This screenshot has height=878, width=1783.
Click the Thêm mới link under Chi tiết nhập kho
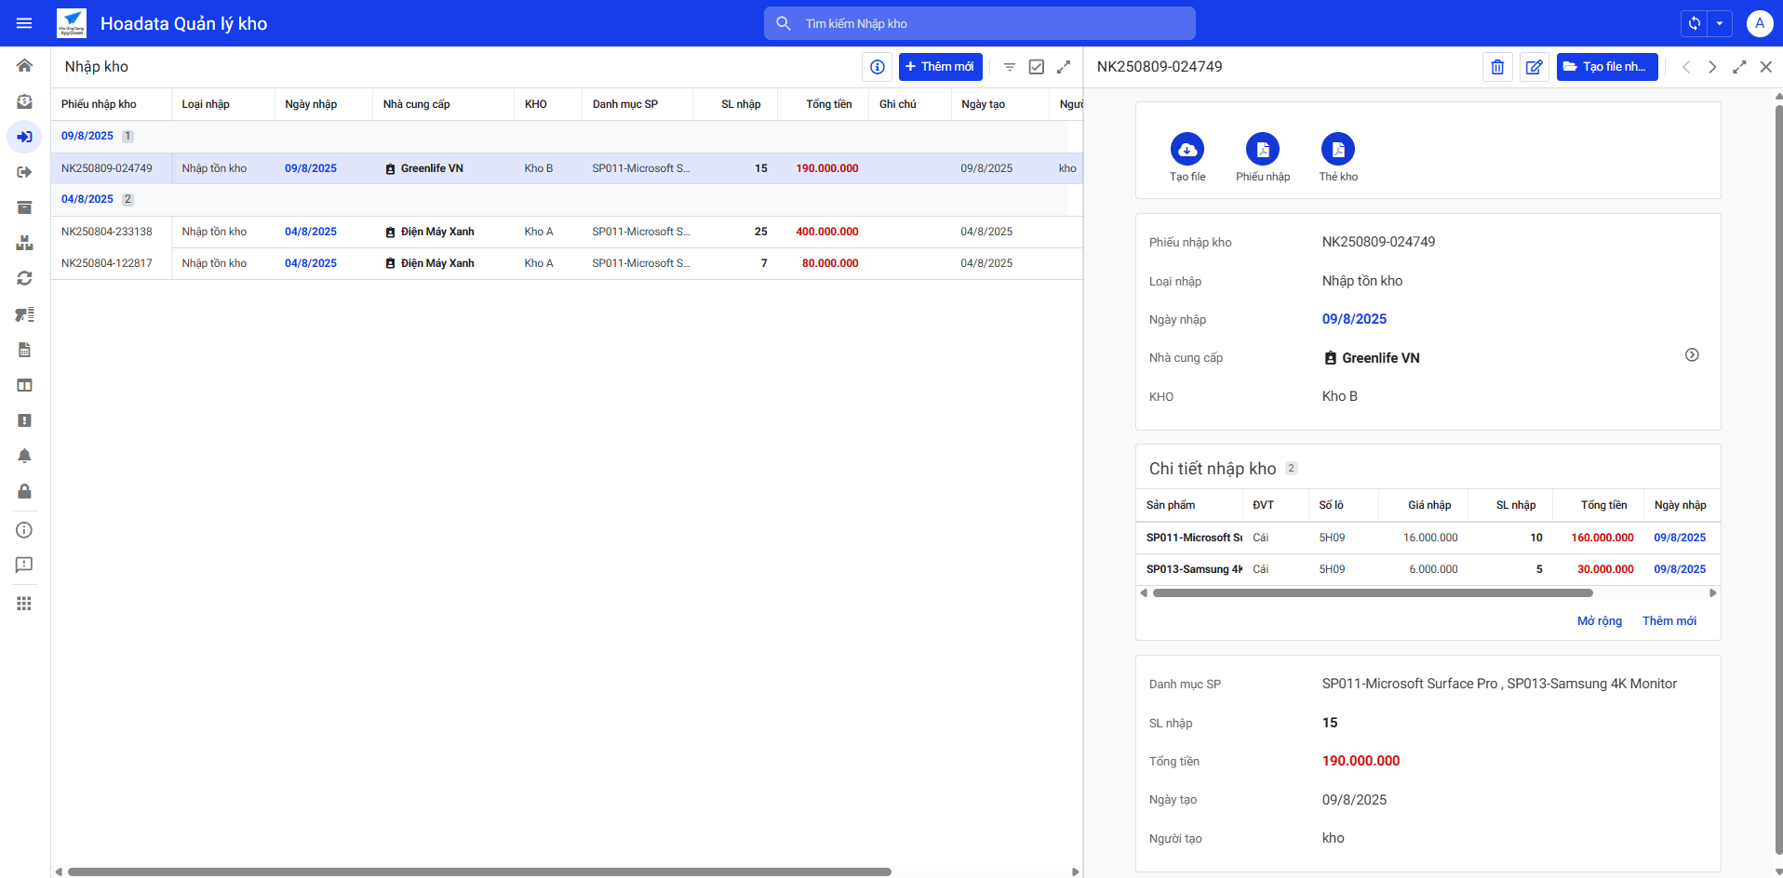tap(1669, 621)
